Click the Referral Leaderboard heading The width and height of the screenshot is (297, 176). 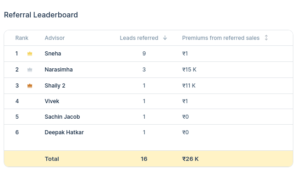[x=41, y=15]
